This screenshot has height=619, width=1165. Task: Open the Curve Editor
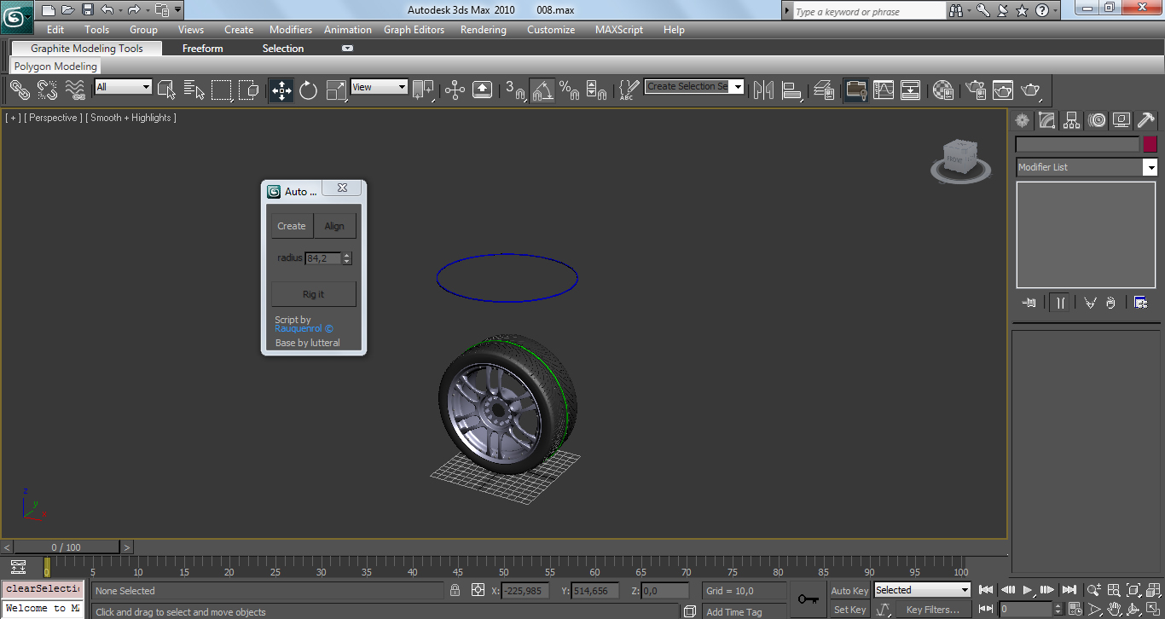(883, 90)
